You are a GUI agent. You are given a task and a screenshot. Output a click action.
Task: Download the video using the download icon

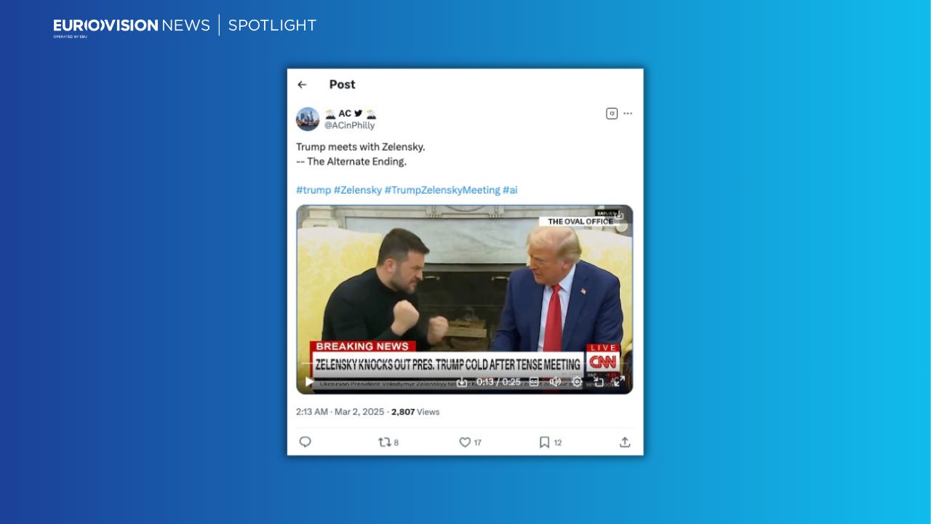[462, 381]
